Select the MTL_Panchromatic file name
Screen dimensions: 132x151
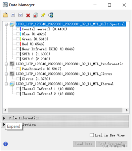click(69, 64)
